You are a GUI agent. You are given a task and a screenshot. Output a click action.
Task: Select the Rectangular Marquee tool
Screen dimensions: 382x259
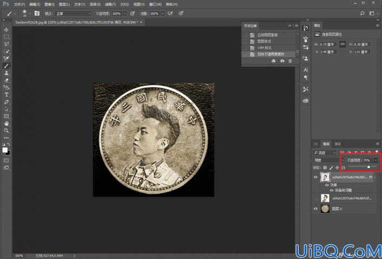[7, 37]
